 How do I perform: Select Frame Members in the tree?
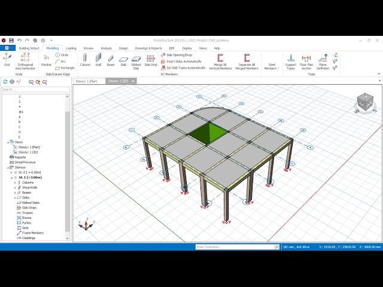33,233
